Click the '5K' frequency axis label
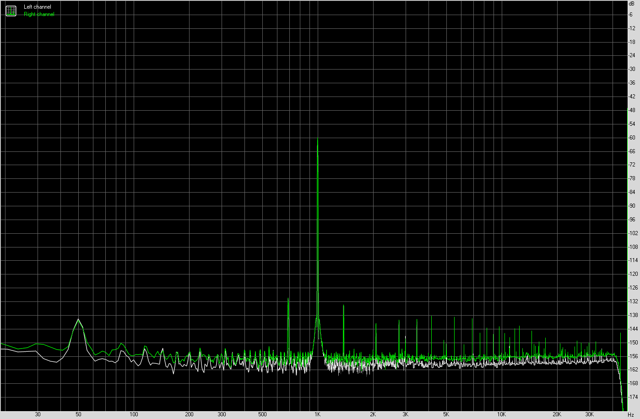 (446, 415)
